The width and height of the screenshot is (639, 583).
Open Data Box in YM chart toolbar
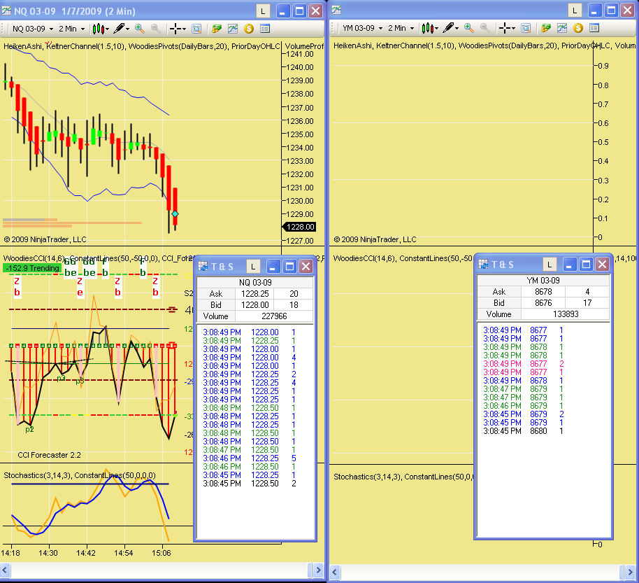pos(526,28)
